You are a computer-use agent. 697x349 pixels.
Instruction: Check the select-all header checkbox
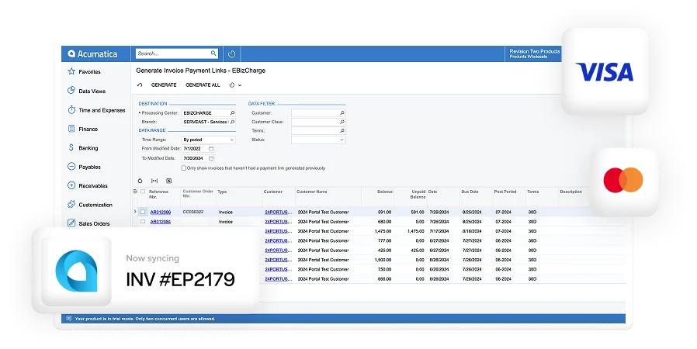(143, 192)
